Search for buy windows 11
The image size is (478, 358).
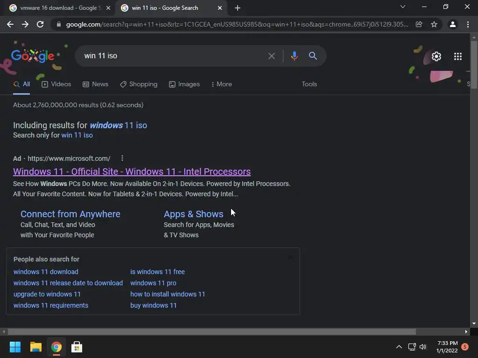(x=153, y=306)
